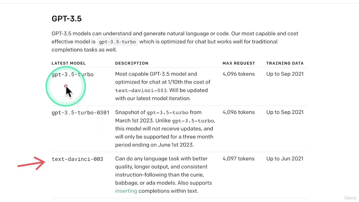Viewport: 359px width, 202px height.
Task: Click the GPT-3.5 section heading
Action: 66,19
